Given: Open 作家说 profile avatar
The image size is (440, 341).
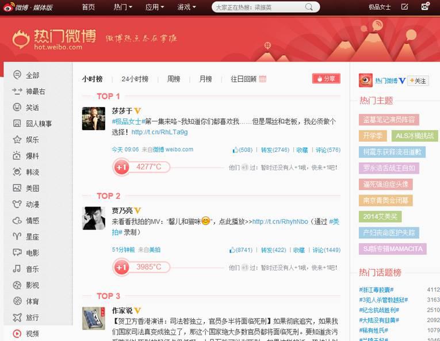Looking at the screenshot, I should click(x=93, y=318).
